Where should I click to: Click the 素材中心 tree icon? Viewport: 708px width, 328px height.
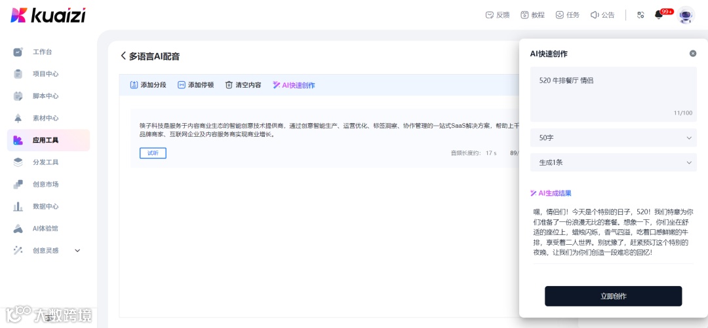pyautogui.click(x=18, y=118)
